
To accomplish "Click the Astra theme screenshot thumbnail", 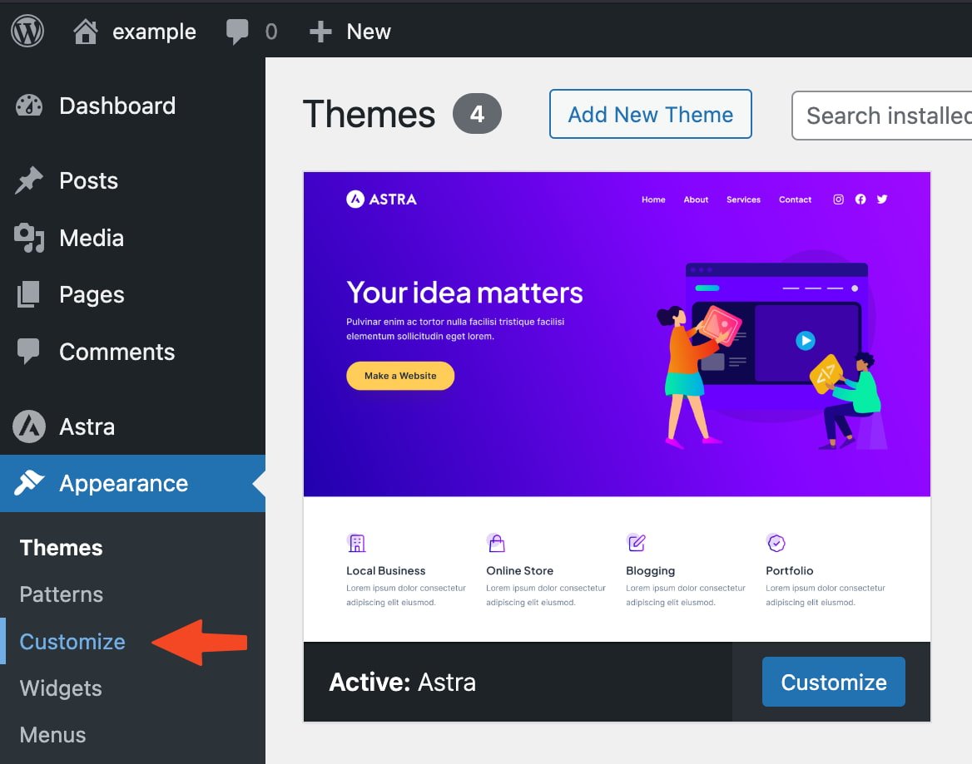I will pos(617,406).
